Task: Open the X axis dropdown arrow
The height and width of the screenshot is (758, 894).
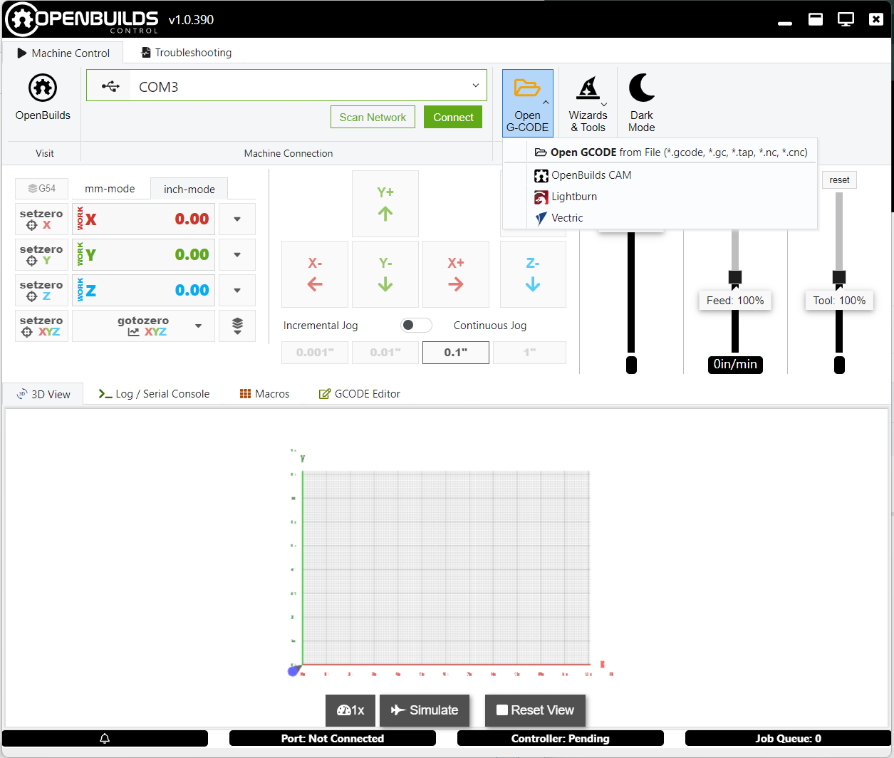Action: click(x=237, y=219)
